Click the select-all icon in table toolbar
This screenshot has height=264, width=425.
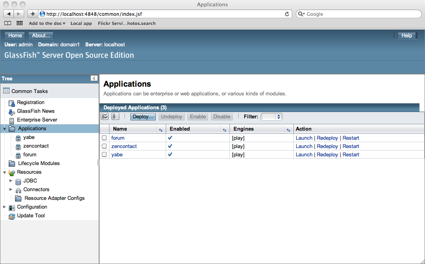(105, 116)
